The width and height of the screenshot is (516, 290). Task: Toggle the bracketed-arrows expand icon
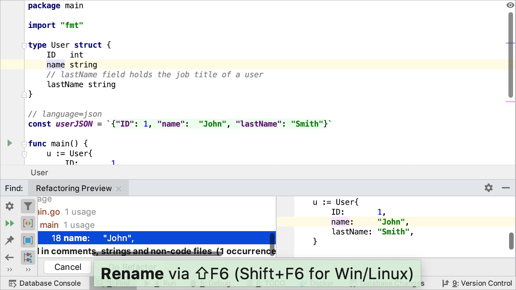tap(28, 224)
